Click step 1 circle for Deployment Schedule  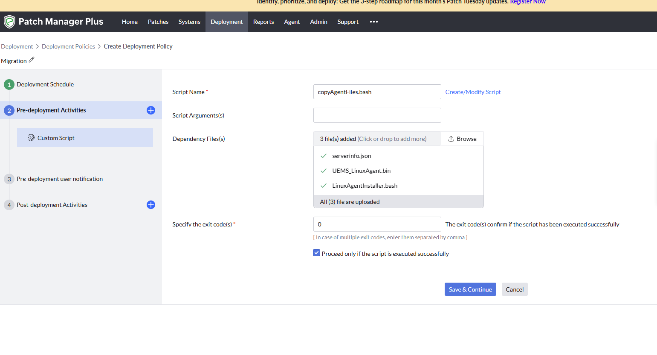pyautogui.click(x=9, y=85)
